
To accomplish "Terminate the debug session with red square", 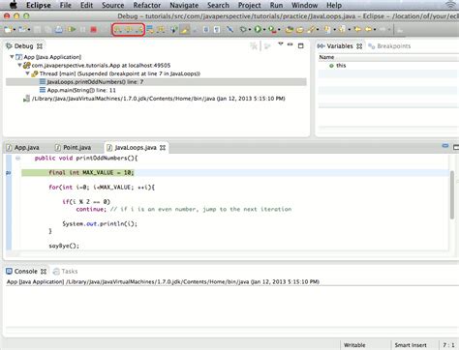I will [93, 30].
